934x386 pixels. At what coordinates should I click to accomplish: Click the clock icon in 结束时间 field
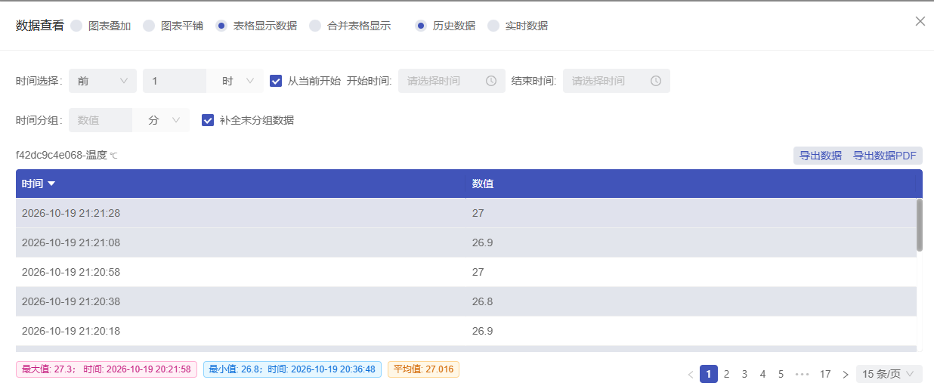tap(656, 81)
